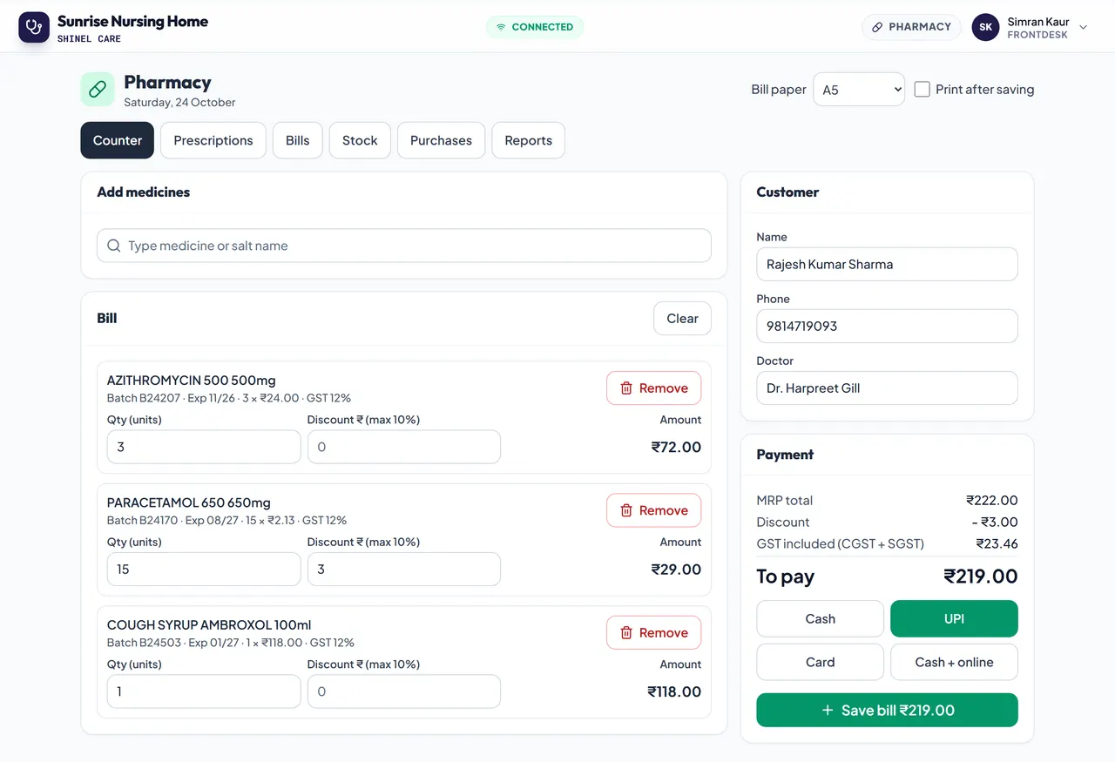This screenshot has height=762, width=1115.
Task: Edit Azithromycin discount field
Action: click(x=404, y=447)
